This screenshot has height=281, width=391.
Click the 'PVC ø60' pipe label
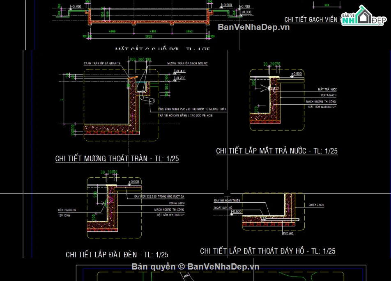pyautogui.click(x=288, y=233)
